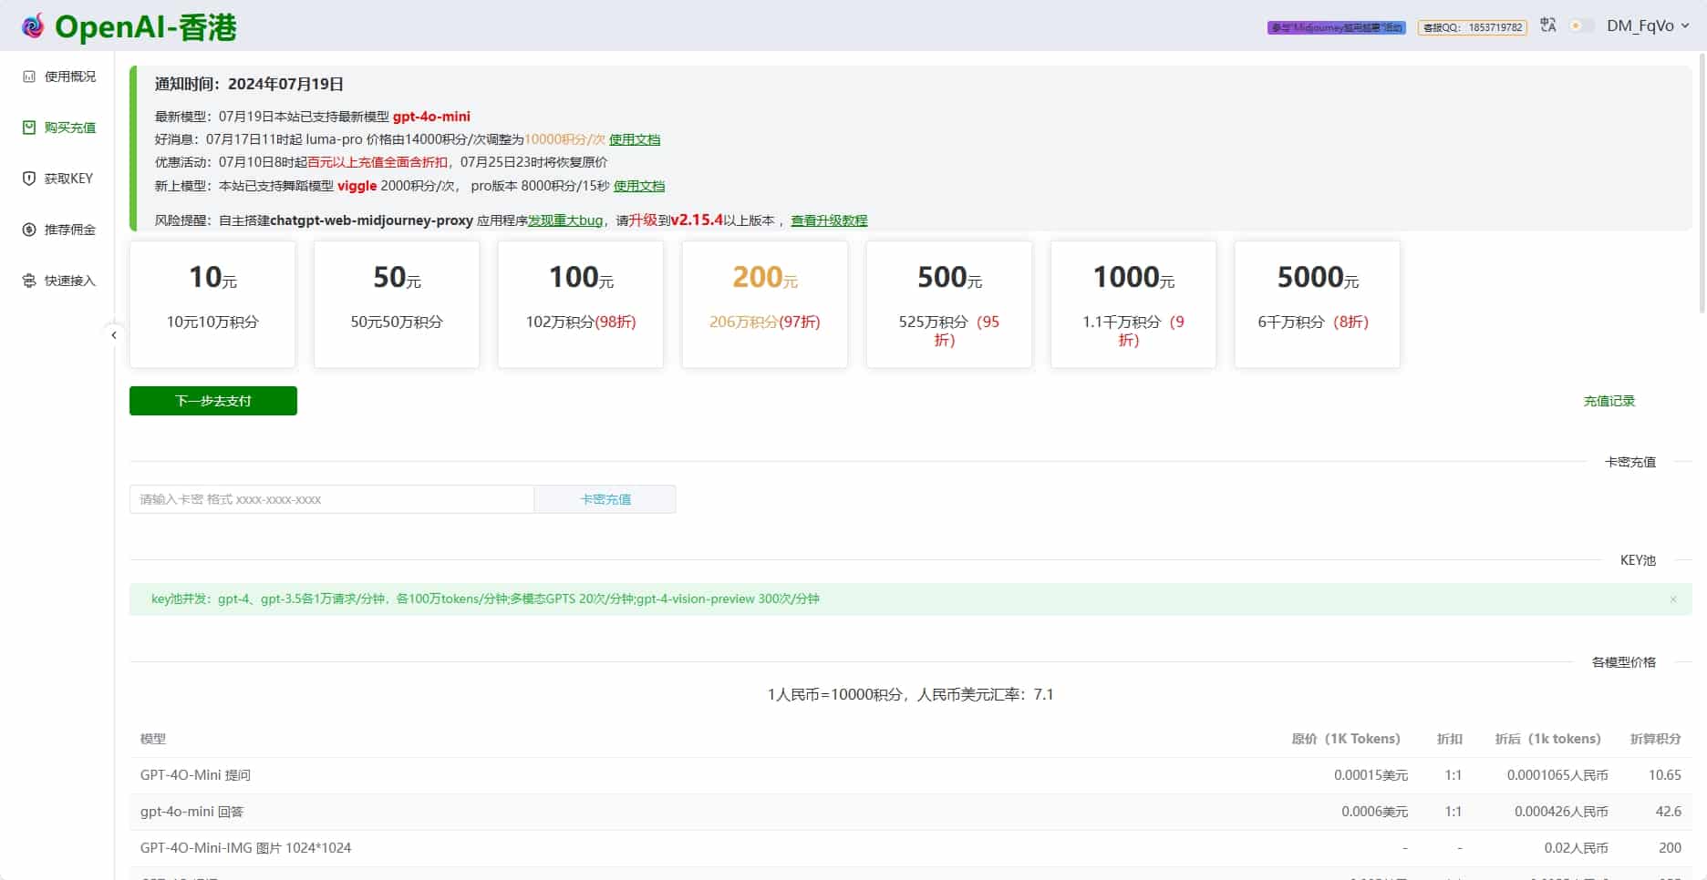Click the 卡密充值 button
Image resolution: width=1707 pixels, height=880 pixels.
605,499
